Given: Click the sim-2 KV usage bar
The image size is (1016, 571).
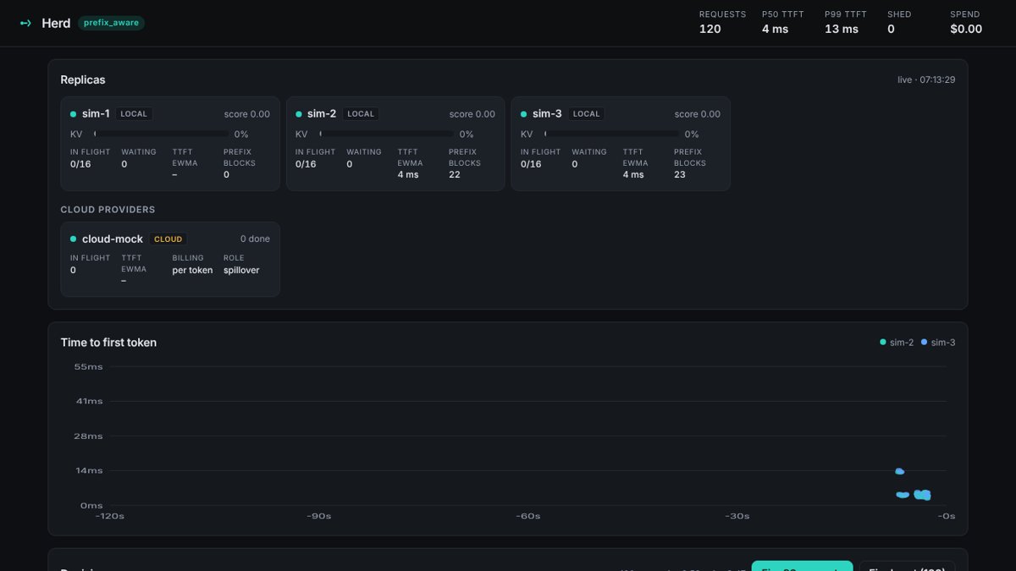Looking at the screenshot, I should click(386, 134).
